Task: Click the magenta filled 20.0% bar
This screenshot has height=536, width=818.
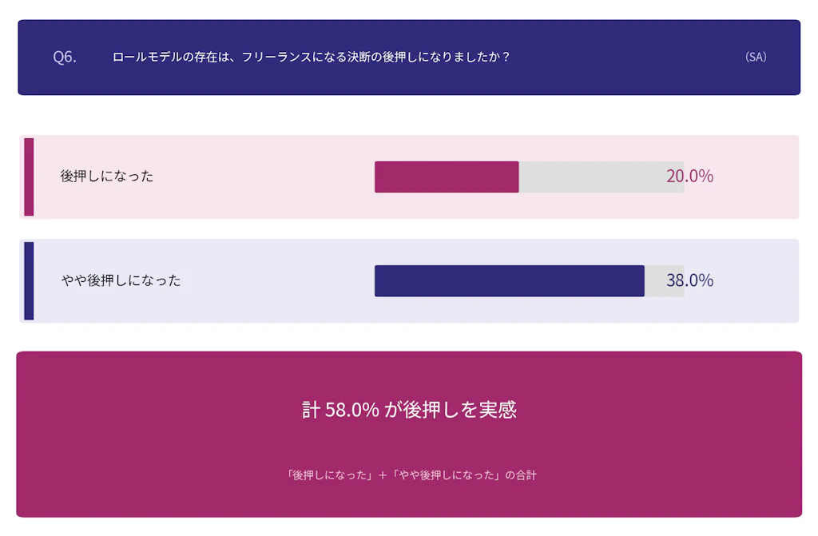Action: (x=446, y=177)
